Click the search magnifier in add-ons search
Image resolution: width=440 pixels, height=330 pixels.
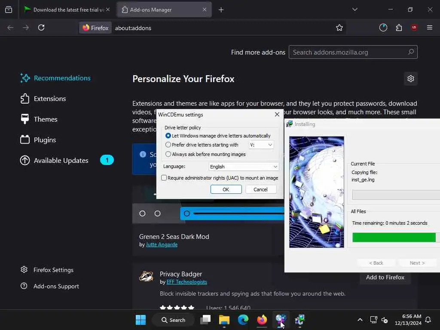(411, 52)
